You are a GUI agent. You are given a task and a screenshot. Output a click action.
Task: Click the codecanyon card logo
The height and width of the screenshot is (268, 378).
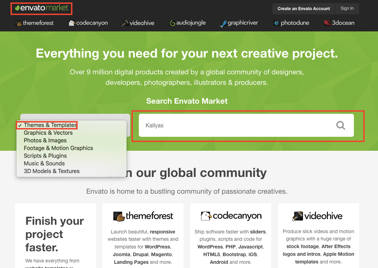231,216
